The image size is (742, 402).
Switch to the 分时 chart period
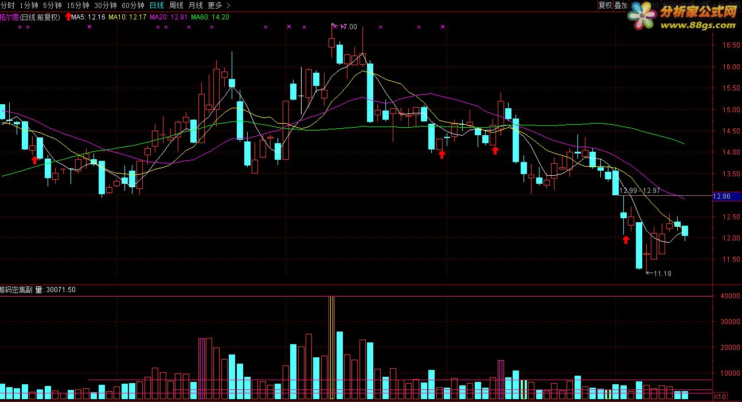(7, 5)
